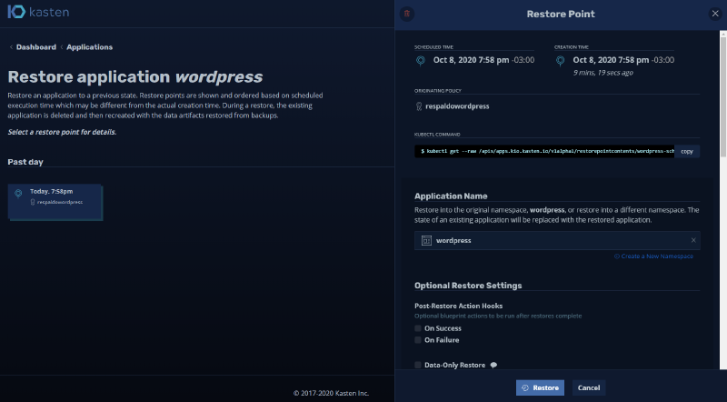Click the kubectl command text box

(x=544, y=151)
